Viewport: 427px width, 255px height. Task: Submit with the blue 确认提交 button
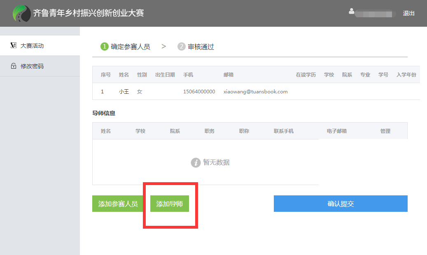tap(341, 204)
